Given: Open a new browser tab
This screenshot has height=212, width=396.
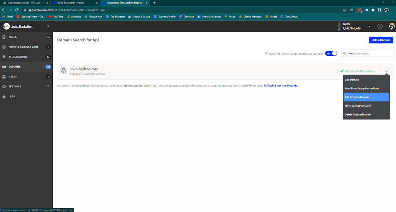Looking at the screenshot, I should point(154,3).
